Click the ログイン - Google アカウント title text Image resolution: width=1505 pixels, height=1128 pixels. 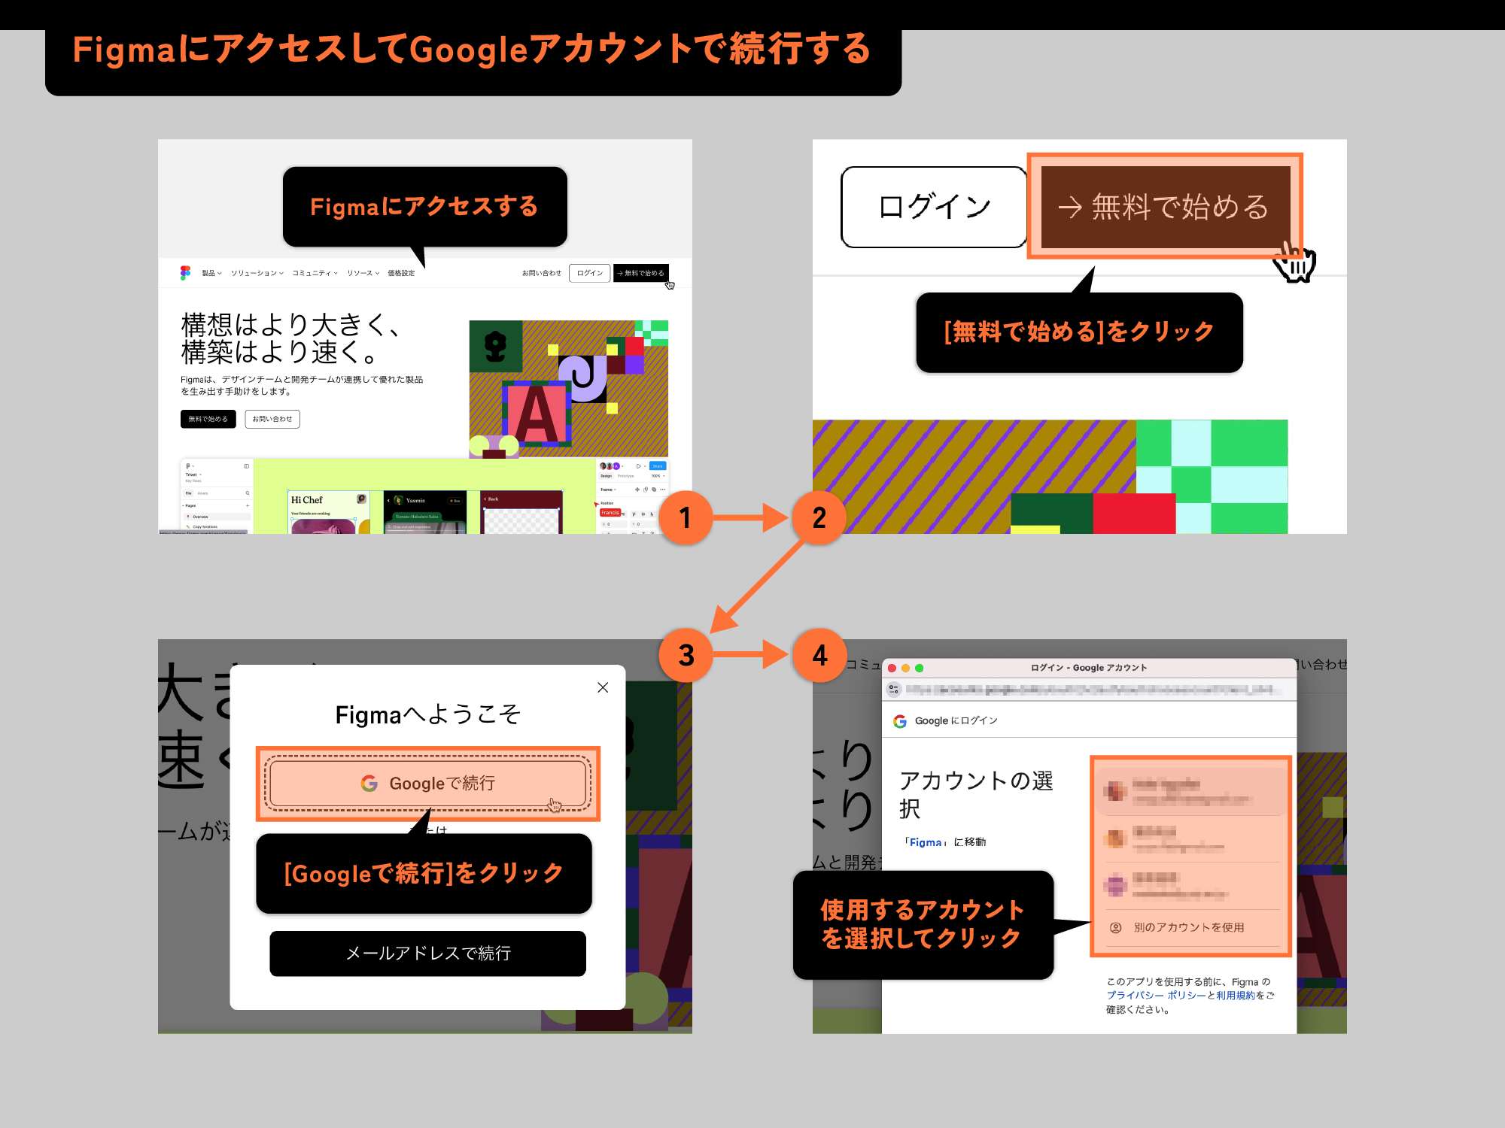click(1089, 668)
